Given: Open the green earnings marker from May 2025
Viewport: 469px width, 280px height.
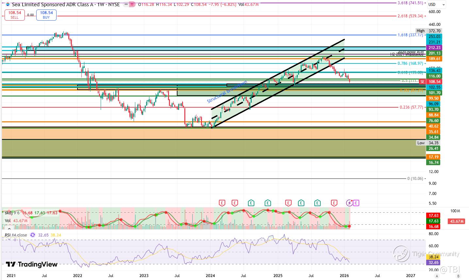Looking at the screenshot, I should [301, 203].
